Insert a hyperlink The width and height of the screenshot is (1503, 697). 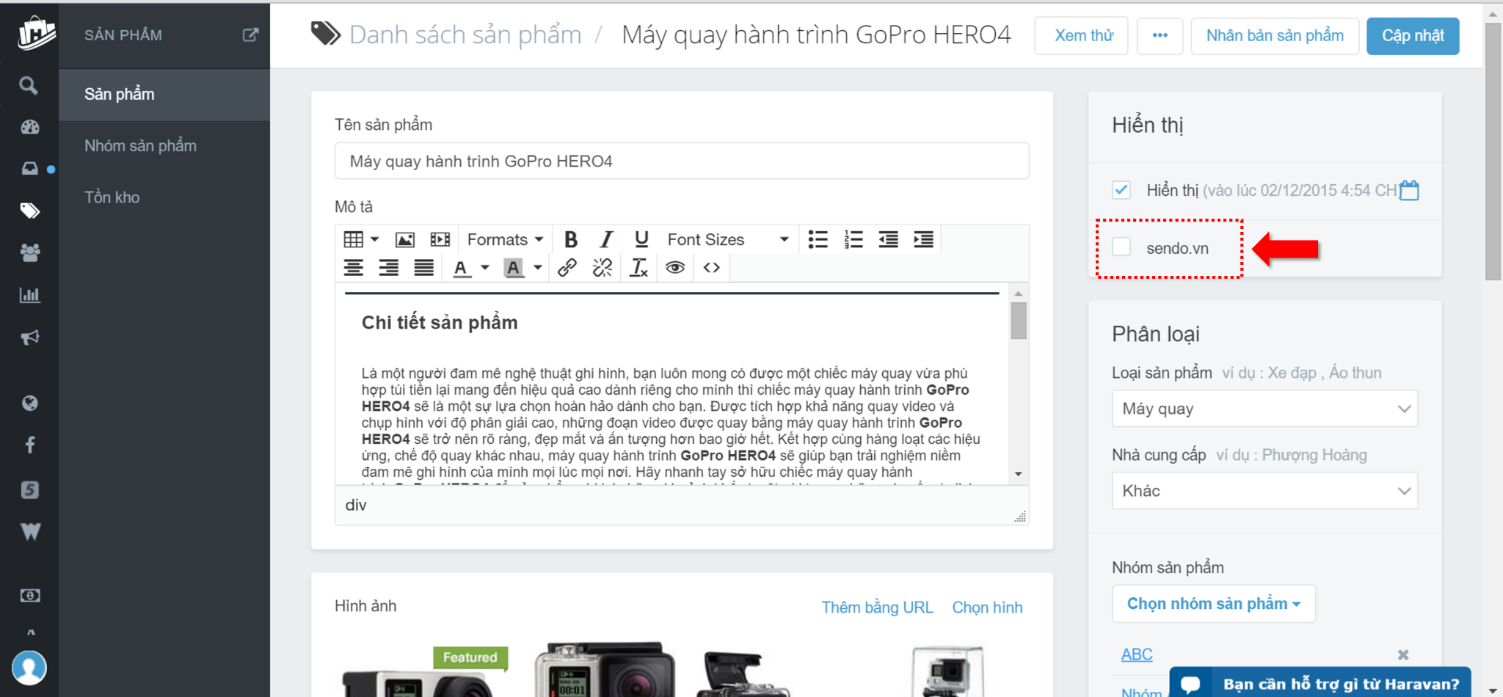tap(567, 268)
